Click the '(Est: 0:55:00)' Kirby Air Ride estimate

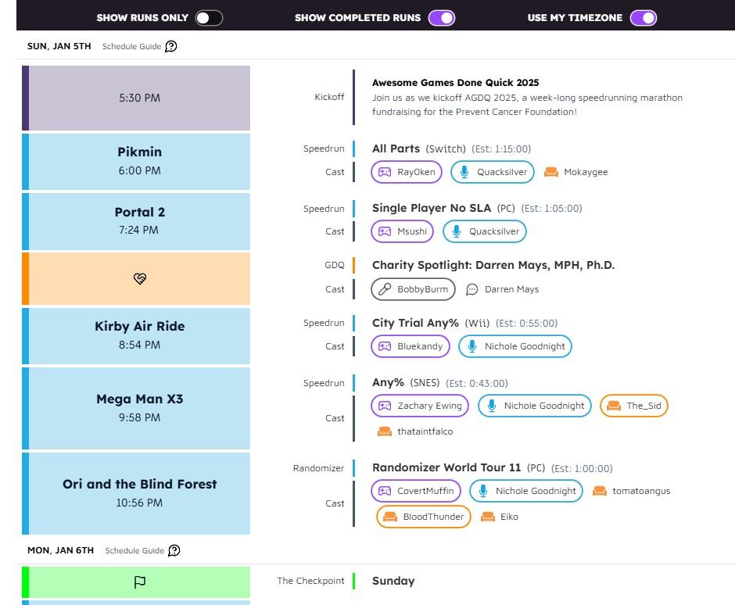coord(526,324)
